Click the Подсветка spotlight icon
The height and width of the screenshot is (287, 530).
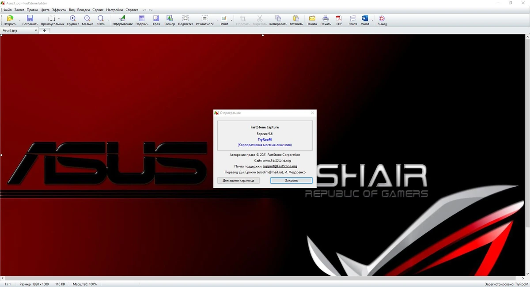tap(185, 18)
